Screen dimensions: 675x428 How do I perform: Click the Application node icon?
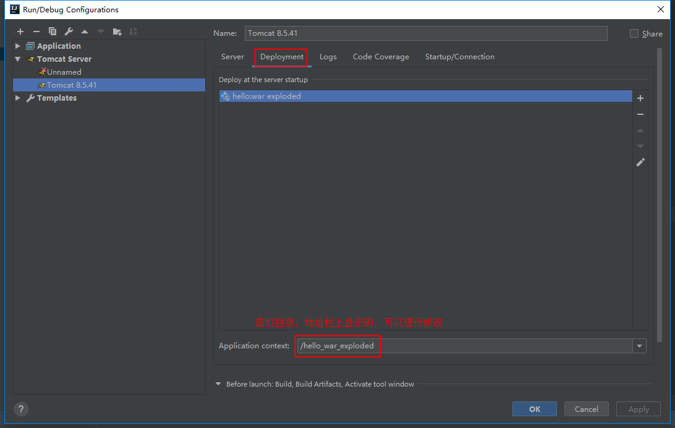tap(30, 46)
